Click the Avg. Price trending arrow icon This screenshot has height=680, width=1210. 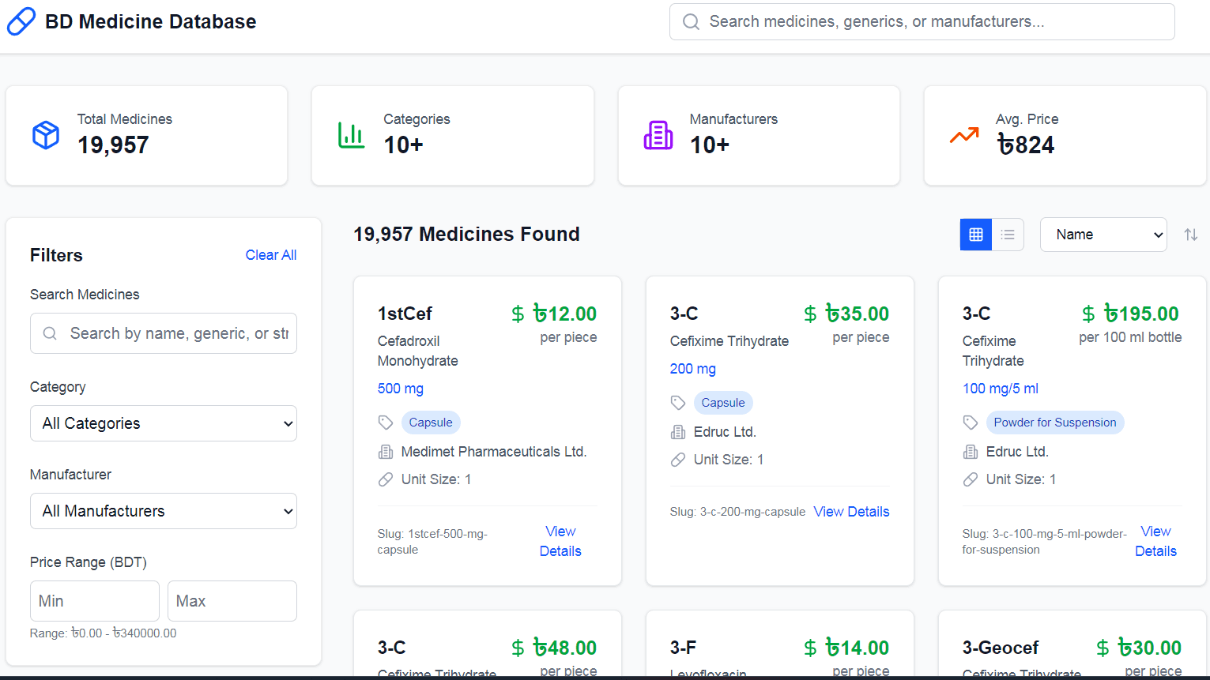point(964,135)
